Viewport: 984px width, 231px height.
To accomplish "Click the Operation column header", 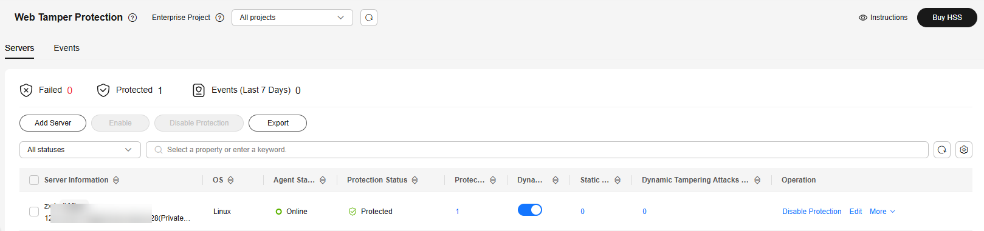I will click(799, 180).
